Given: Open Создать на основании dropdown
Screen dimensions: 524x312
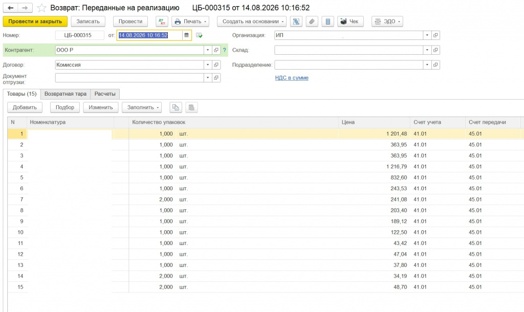Looking at the screenshot, I should click(252, 21).
